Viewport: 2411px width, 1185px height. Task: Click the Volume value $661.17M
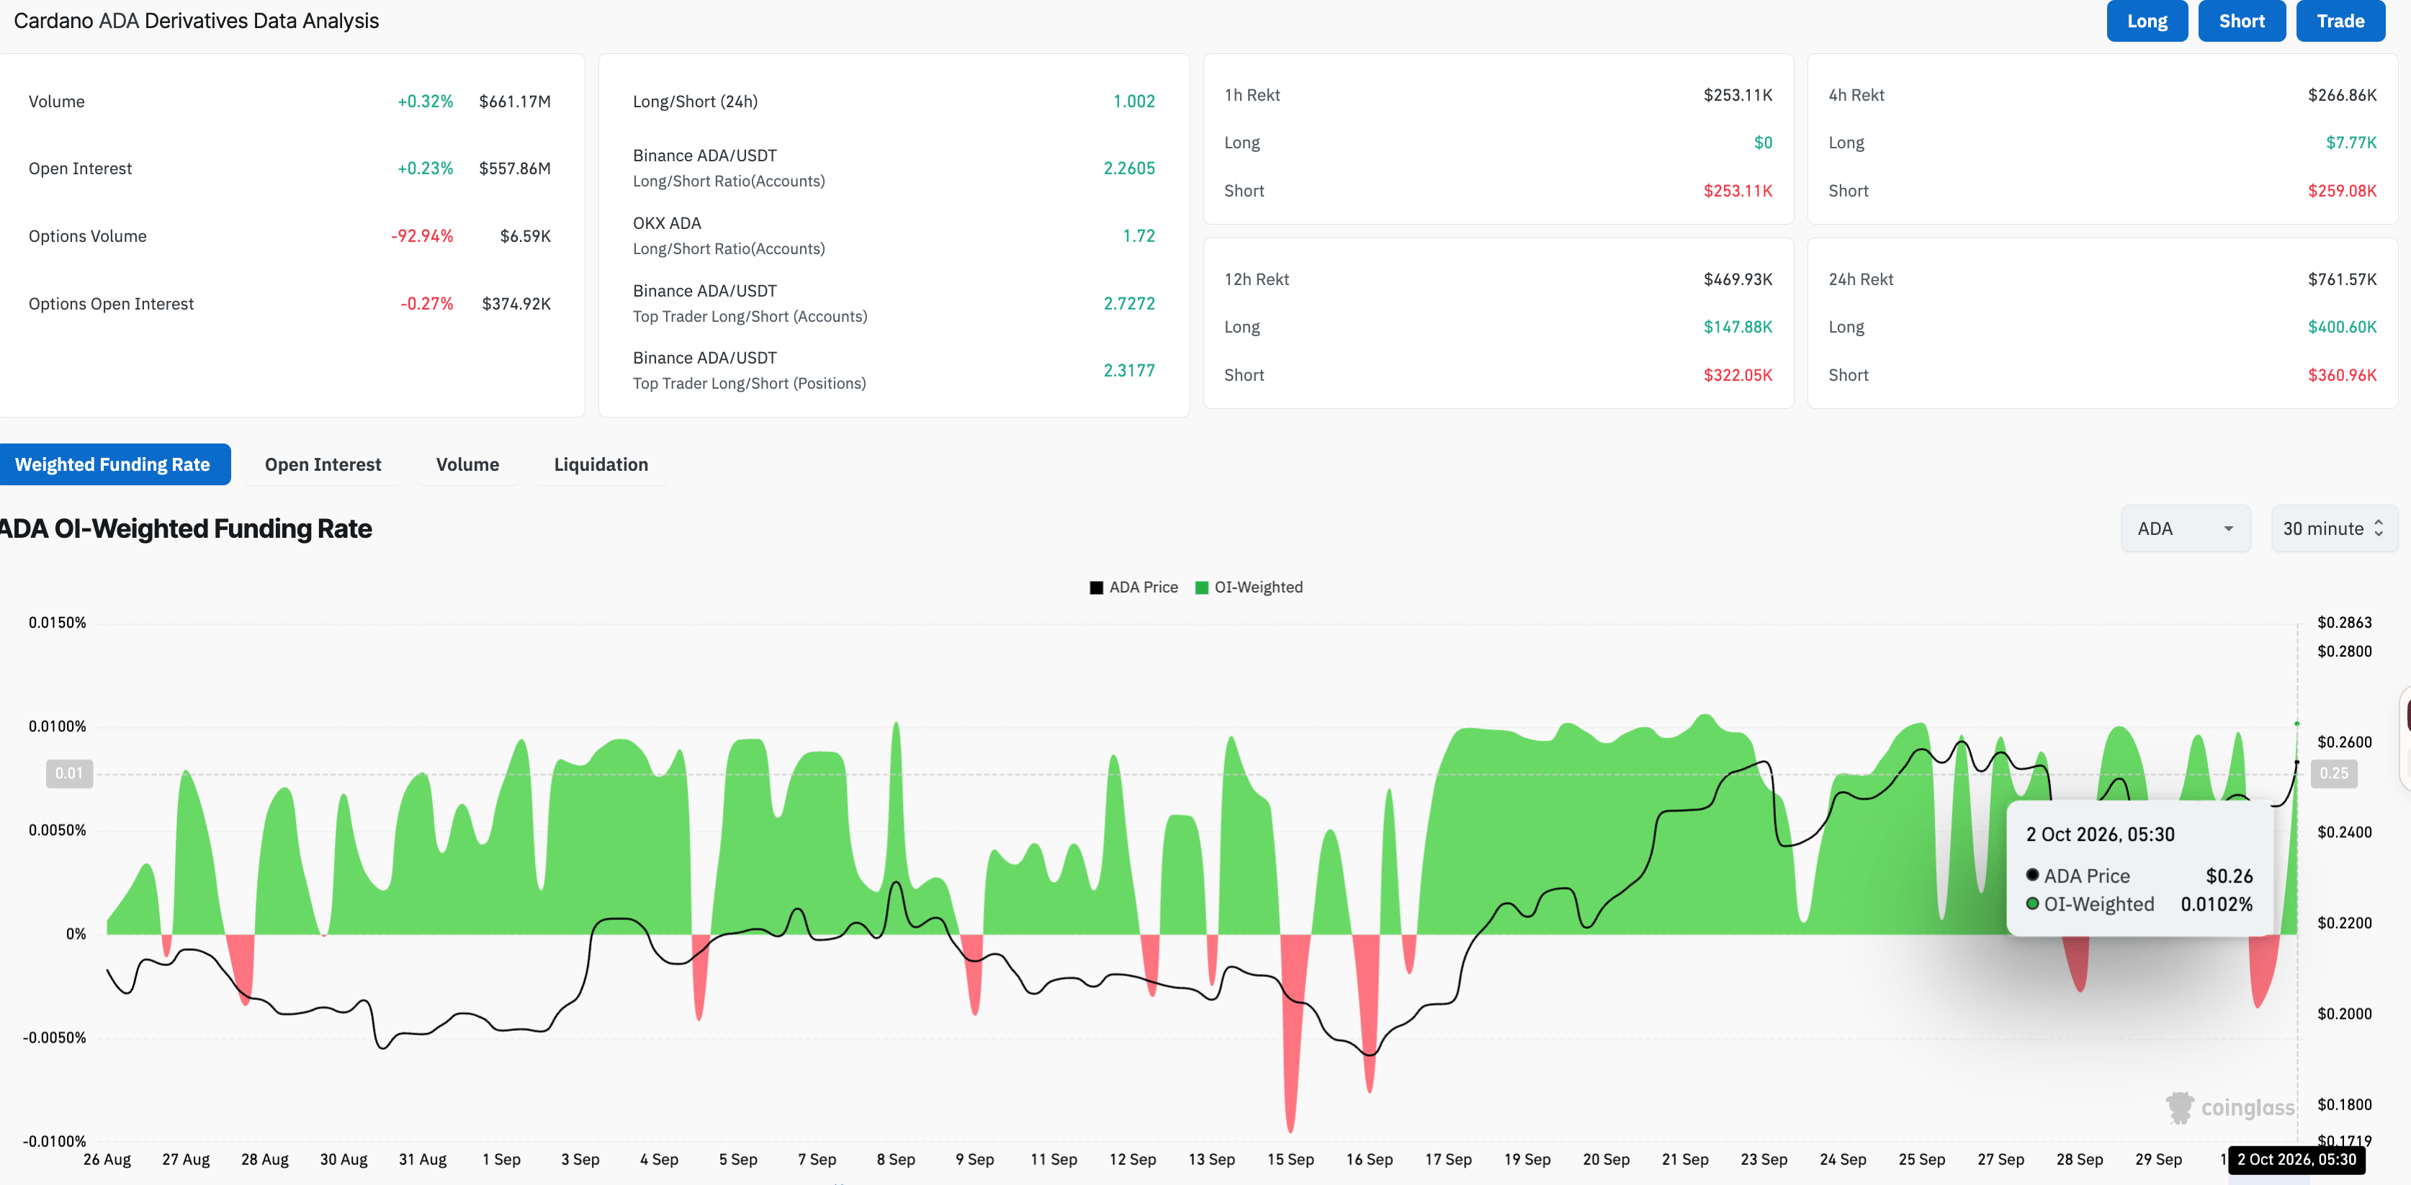[x=515, y=101]
